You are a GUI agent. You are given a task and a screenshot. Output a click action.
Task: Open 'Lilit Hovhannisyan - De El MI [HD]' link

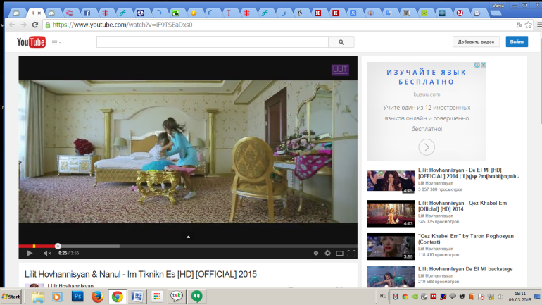pyautogui.click(x=468, y=173)
